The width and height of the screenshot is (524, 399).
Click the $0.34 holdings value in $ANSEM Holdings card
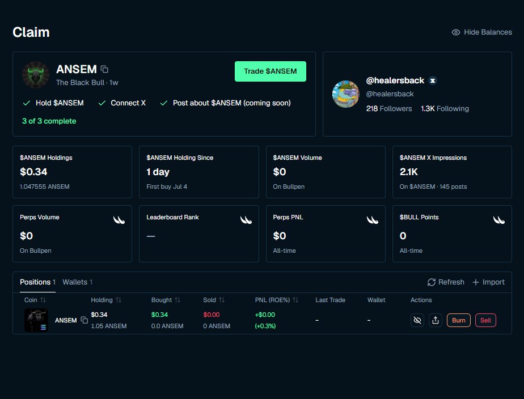click(x=33, y=172)
